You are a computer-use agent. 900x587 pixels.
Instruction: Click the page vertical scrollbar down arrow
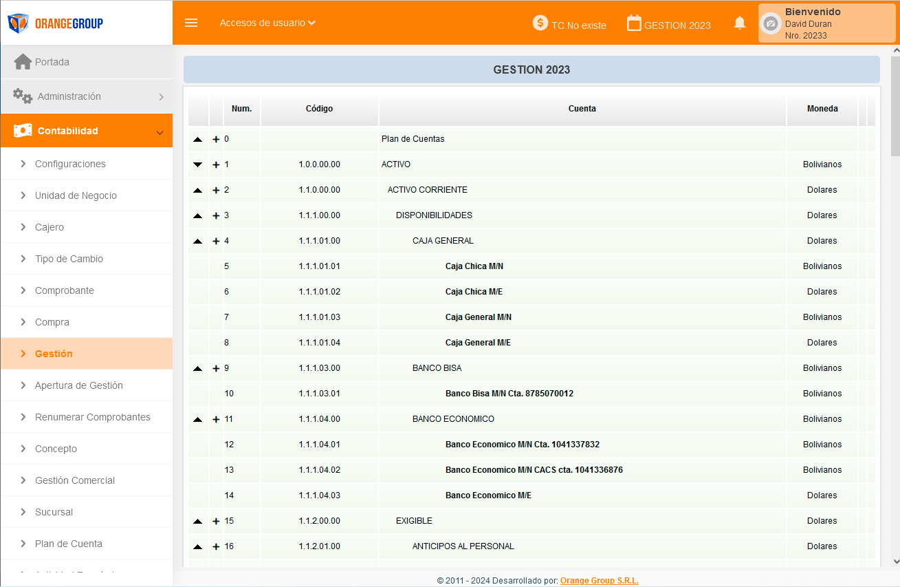895,562
